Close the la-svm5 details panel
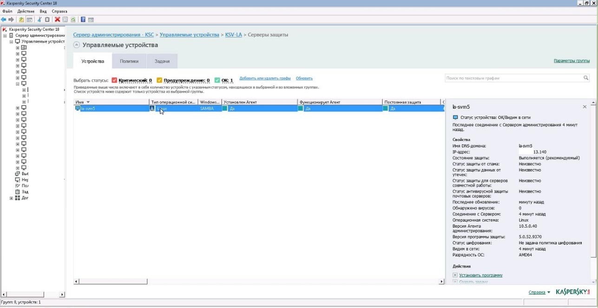This screenshot has height=308, width=598. (x=585, y=107)
